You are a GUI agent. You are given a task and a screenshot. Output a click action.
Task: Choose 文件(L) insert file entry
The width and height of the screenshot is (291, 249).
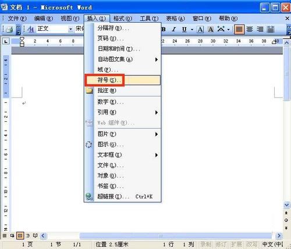[x=123, y=165]
